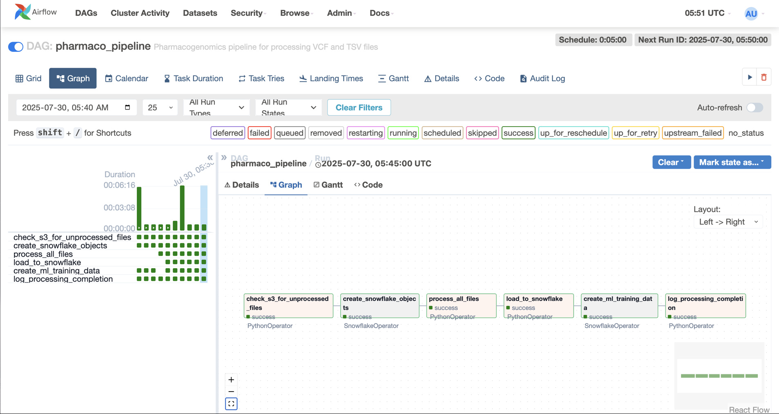Open the Calendar view
Image resolution: width=779 pixels, height=414 pixels.
click(127, 78)
